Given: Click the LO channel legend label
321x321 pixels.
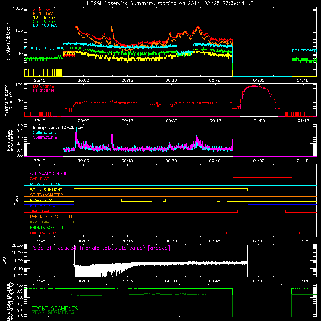Looking at the screenshot, I should coord(44,86).
